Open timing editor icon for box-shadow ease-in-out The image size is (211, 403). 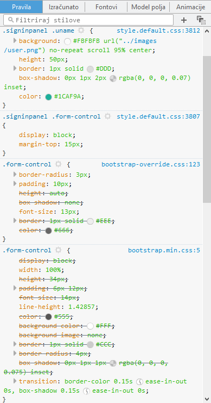click(x=86, y=390)
